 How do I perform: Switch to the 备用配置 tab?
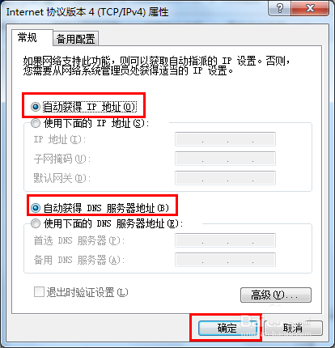point(75,39)
